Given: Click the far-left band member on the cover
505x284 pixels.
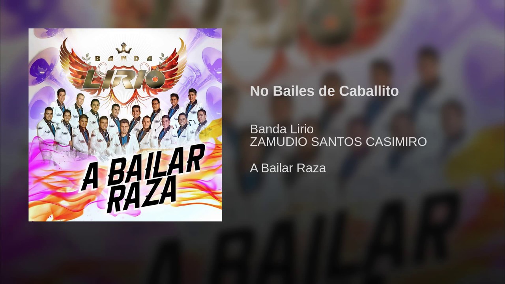Looking at the screenshot, I should tap(46, 128).
